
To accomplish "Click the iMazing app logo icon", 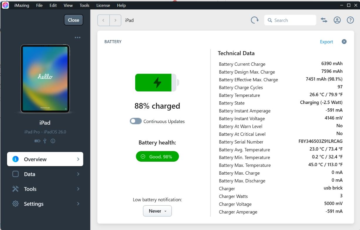I will click(x=5, y=5).
